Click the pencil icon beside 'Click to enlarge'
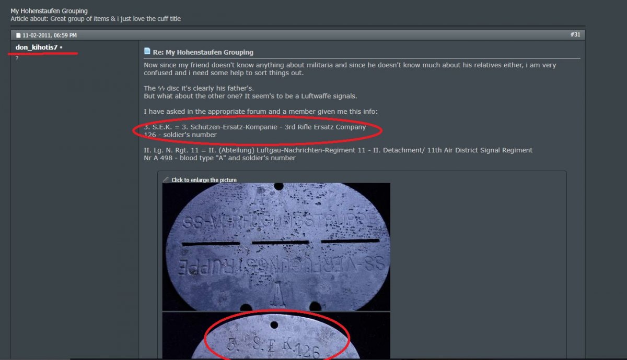The height and width of the screenshot is (360, 627). coord(166,179)
